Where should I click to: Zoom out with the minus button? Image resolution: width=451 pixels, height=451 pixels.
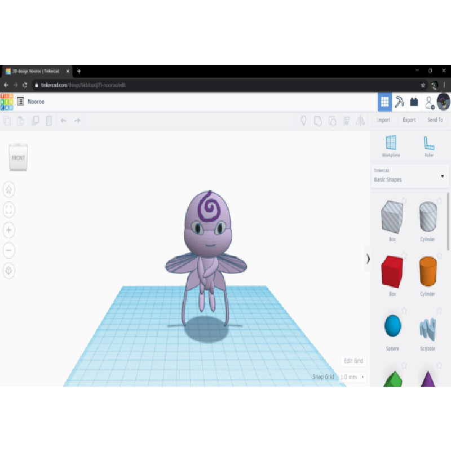[x=9, y=250]
